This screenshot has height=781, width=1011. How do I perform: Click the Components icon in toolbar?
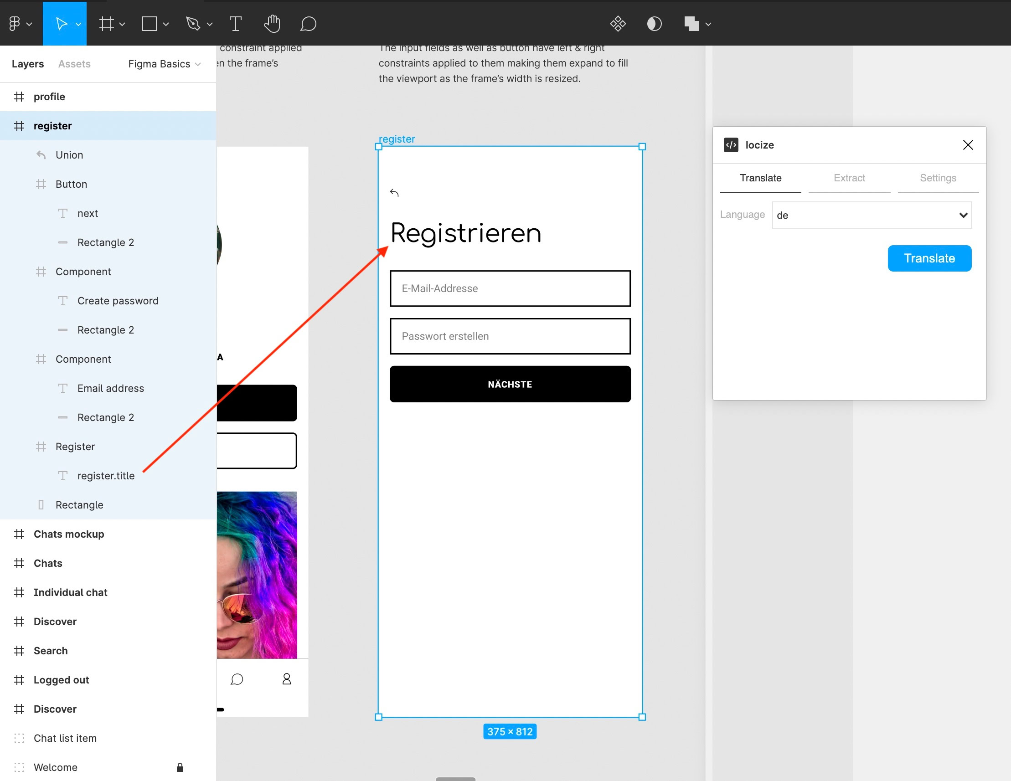[618, 24]
